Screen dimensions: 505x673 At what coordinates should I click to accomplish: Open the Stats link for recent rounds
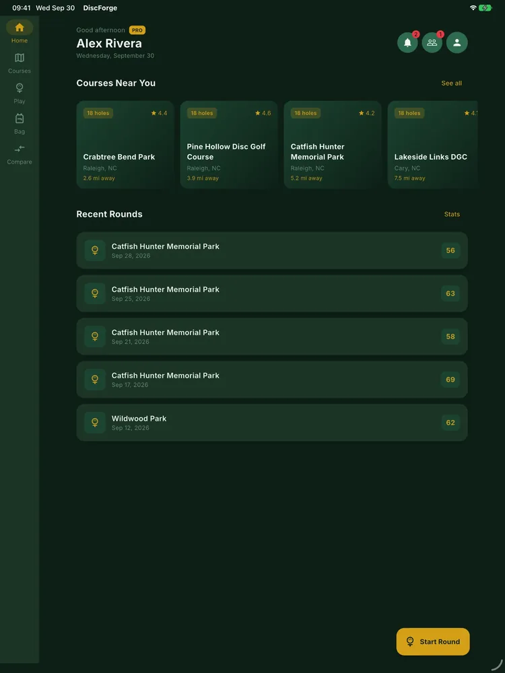point(452,214)
